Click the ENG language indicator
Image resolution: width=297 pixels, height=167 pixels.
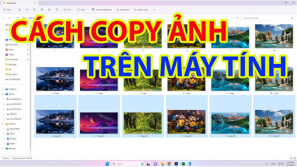point(273,164)
